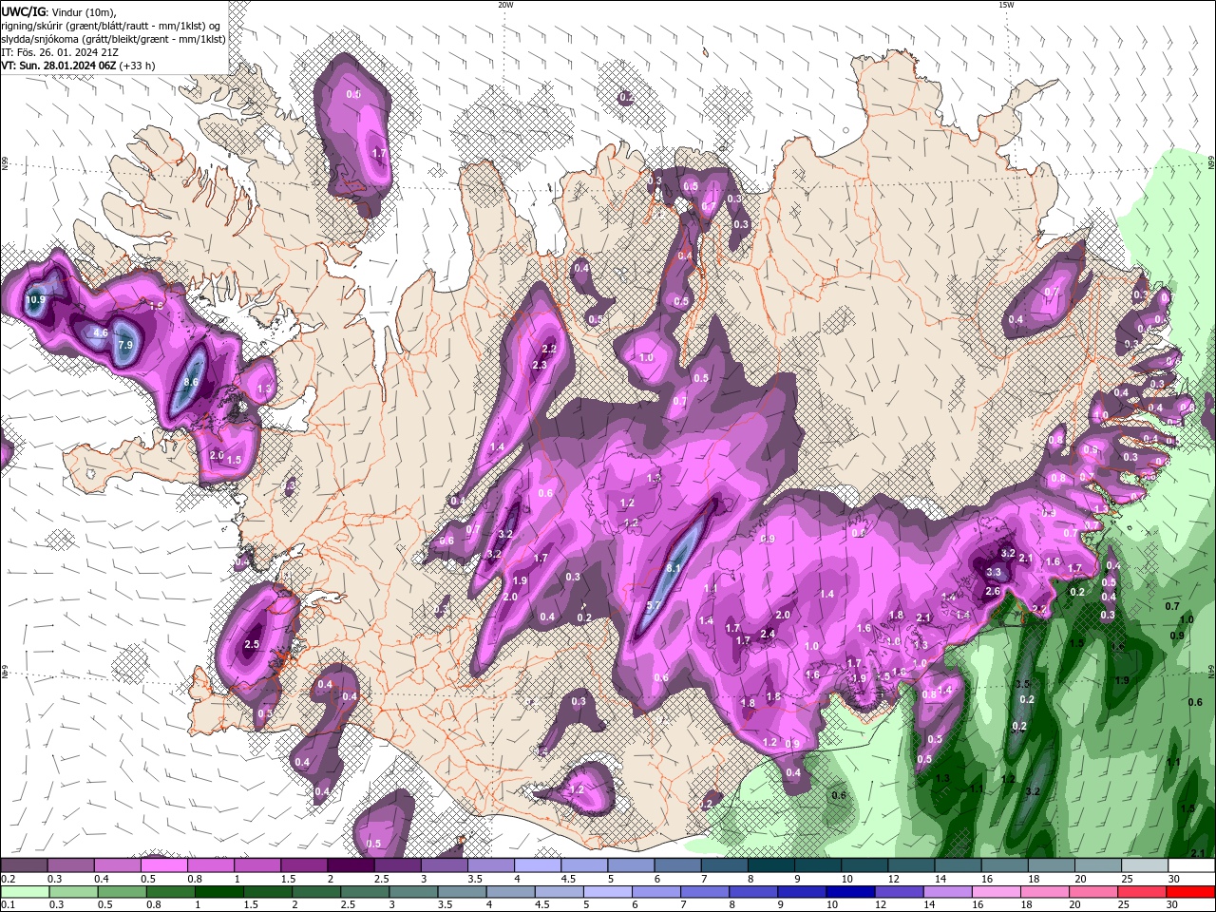Click the '5.7' value in the central snow band
This screenshot has height=912, width=1216.
tap(653, 606)
